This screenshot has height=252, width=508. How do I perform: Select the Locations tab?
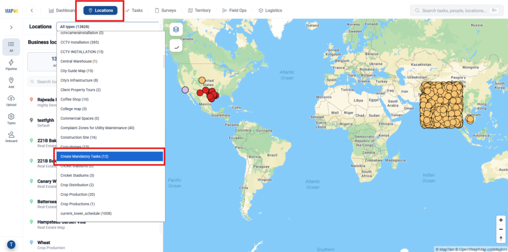(x=100, y=10)
